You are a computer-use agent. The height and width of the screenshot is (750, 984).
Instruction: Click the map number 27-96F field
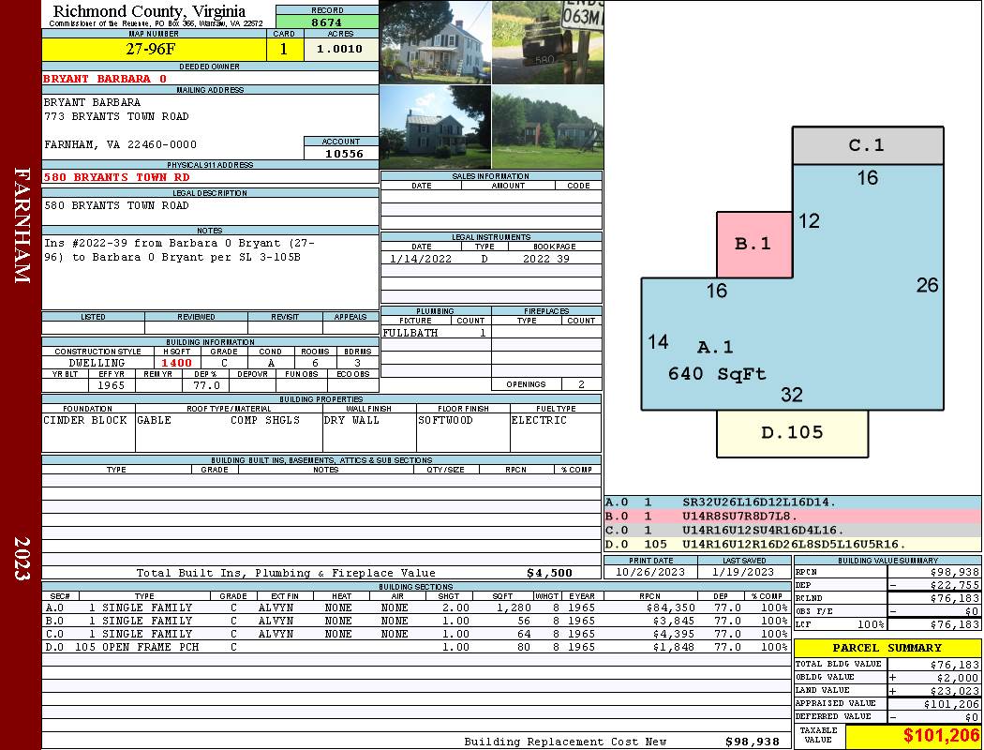tap(154, 49)
